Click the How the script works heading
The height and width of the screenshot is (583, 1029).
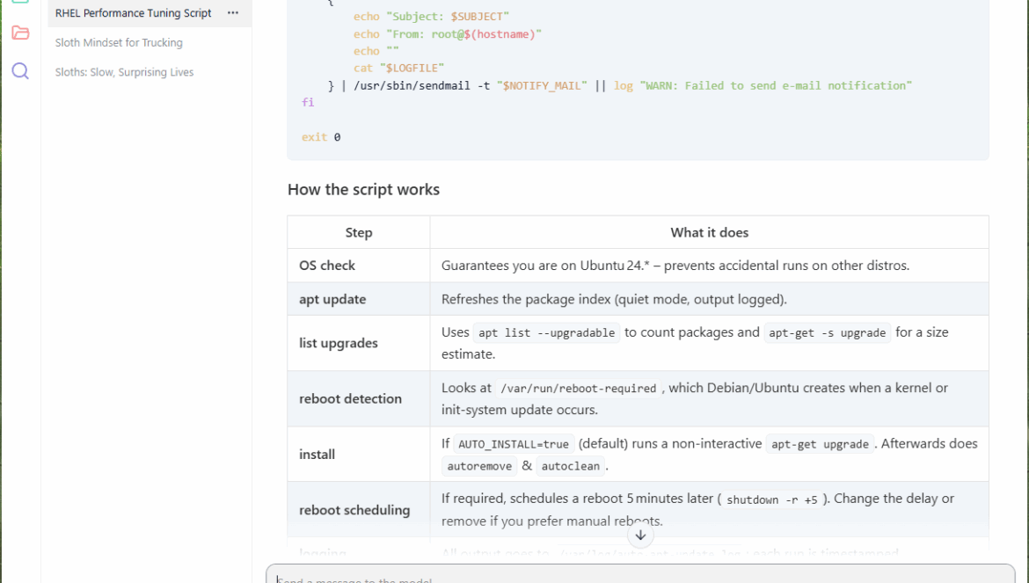[x=363, y=189]
